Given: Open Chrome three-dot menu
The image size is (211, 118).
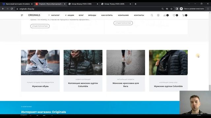Looking at the screenshot, I should pos(208,9).
